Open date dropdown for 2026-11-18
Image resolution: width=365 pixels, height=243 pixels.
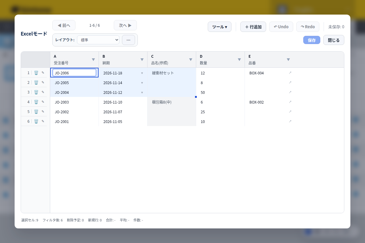(x=142, y=73)
